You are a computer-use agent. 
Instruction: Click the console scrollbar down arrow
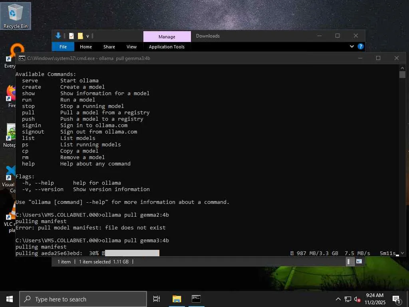(x=402, y=253)
